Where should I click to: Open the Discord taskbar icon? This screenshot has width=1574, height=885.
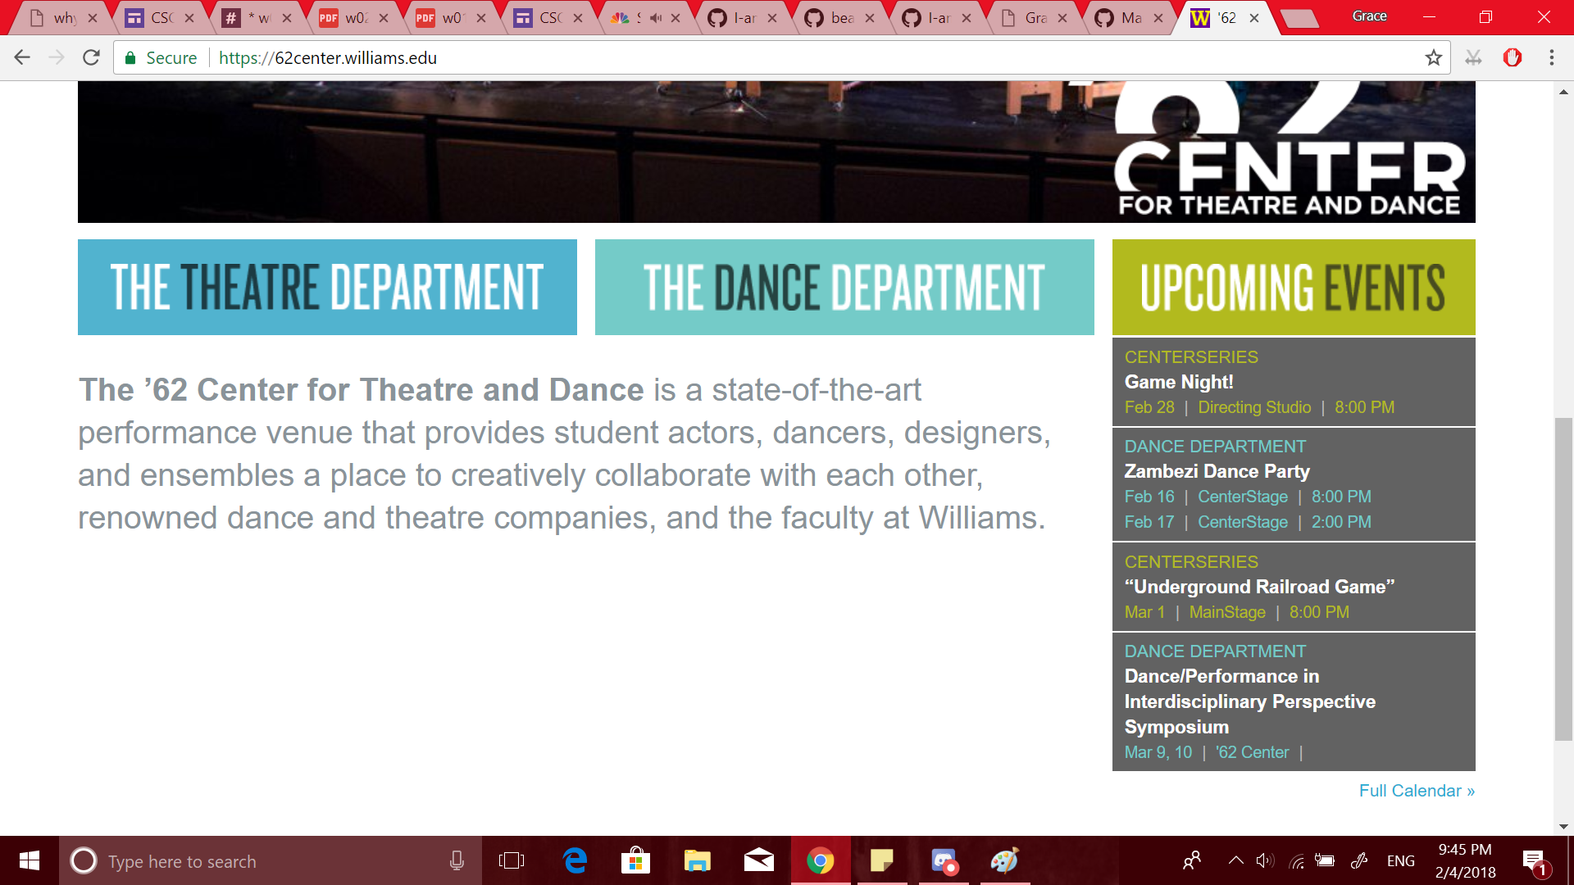click(x=944, y=860)
